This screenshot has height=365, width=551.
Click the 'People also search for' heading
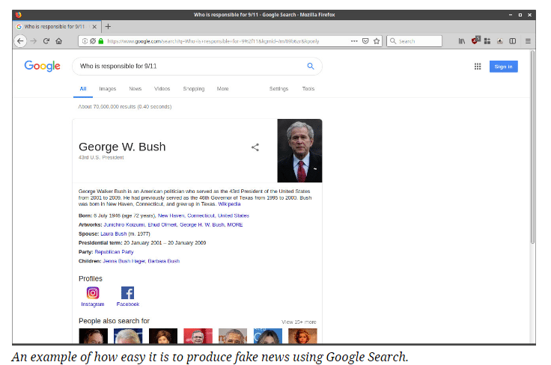pyautogui.click(x=115, y=321)
